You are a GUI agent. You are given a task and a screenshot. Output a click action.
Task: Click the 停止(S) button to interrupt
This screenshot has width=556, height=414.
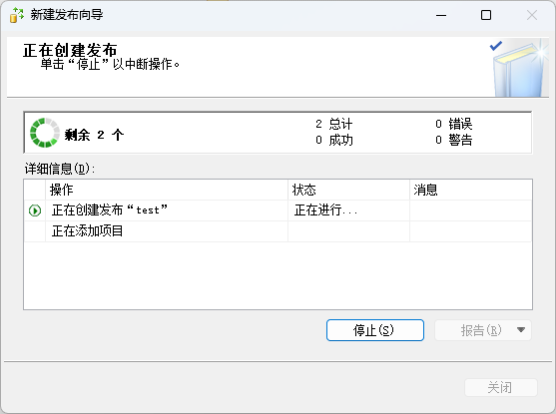[375, 330]
